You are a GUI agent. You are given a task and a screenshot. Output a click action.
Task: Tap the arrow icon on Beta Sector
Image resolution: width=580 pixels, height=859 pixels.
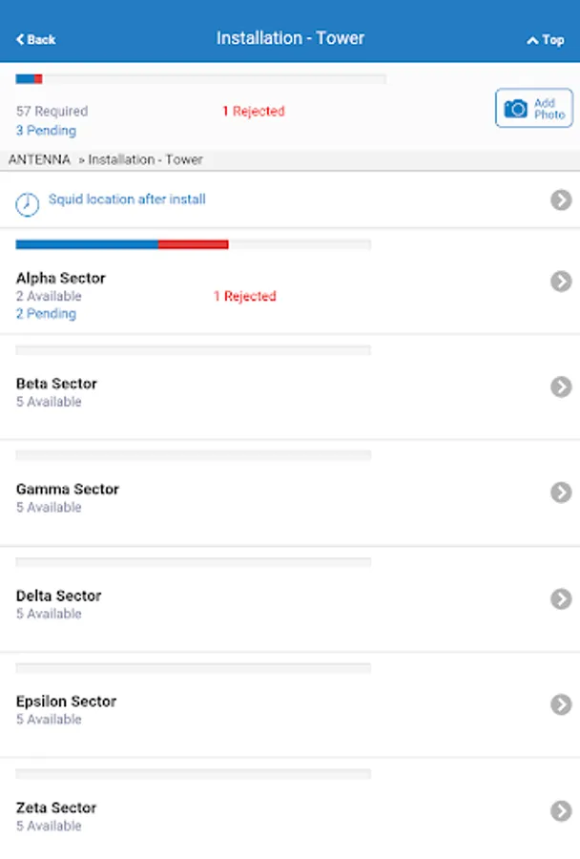[561, 387]
